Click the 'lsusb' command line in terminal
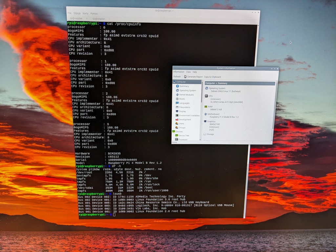Image resolution: width=336 pixels, height=252 pixels. [117, 194]
